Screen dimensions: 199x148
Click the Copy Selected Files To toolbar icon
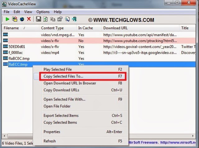pyautogui.click(x=15, y=19)
